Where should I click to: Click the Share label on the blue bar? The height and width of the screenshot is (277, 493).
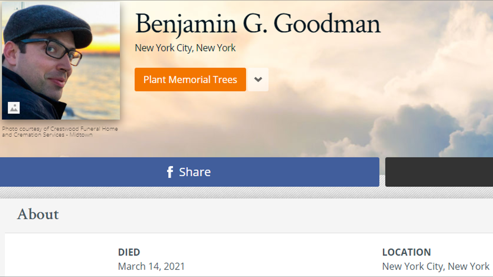(195, 172)
